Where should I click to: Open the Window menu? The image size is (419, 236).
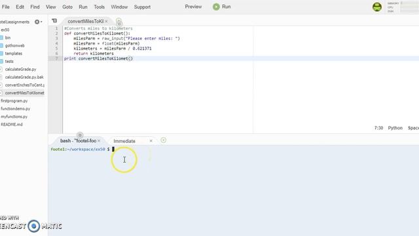pos(119,7)
